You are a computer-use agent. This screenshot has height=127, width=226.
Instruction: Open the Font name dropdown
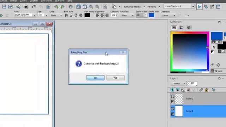pos(34,15)
